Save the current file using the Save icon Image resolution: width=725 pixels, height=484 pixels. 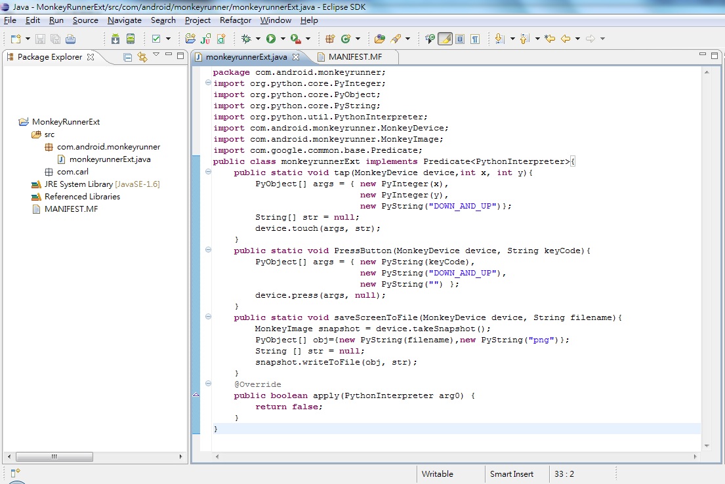click(x=40, y=38)
